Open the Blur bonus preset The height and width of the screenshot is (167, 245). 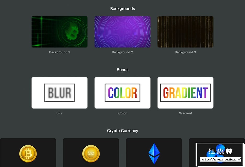pyautogui.click(x=60, y=93)
